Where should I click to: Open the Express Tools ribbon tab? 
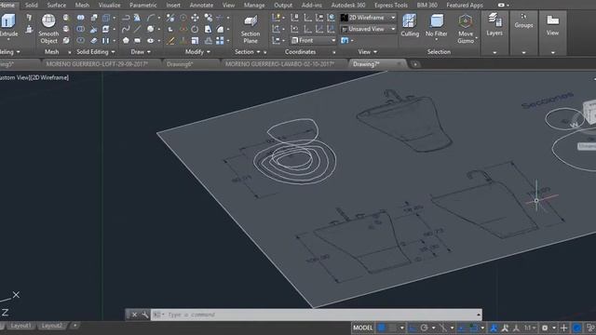(391, 6)
